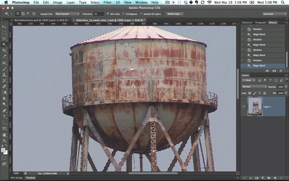Lock layer position
This screenshot has height=181, width=289.
click(259, 93)
